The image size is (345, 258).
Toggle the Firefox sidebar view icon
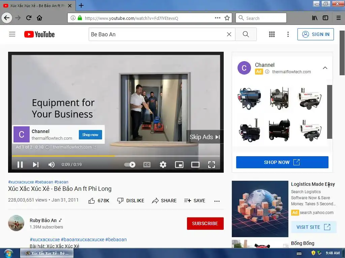(x=325, y=18)
